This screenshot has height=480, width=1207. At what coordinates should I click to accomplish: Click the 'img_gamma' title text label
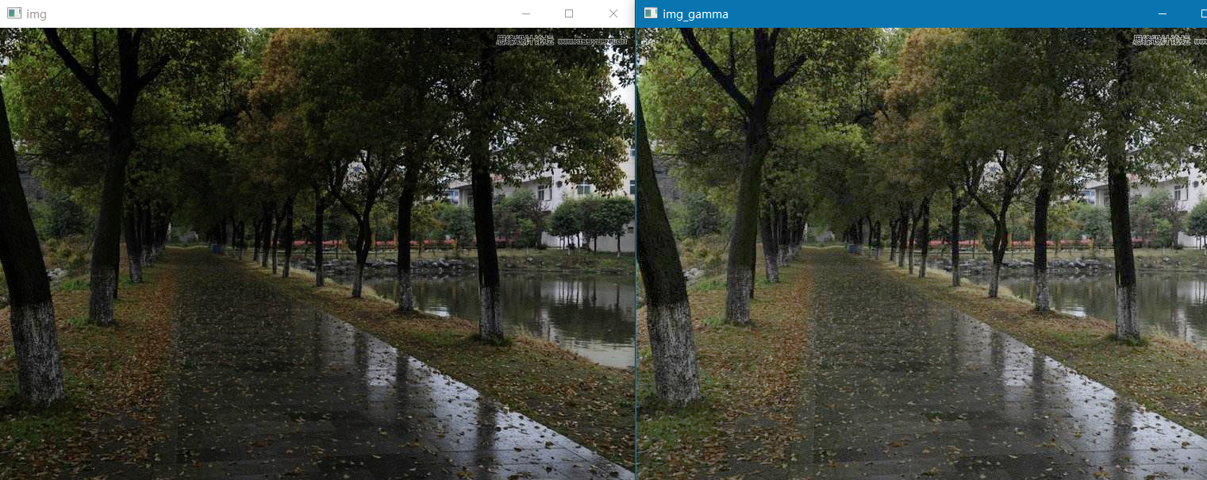coord(696,14)
